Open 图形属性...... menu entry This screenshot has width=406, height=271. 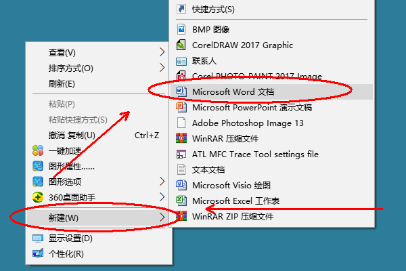[99, 166]
